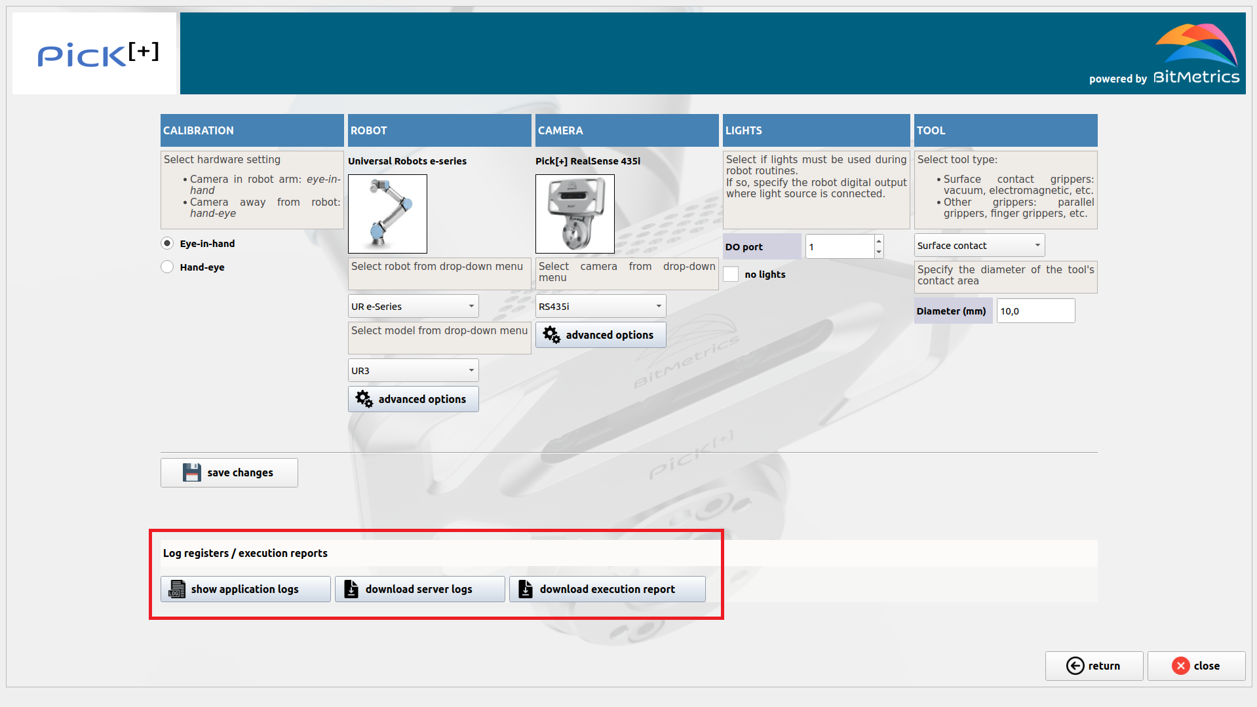This screenshot has height=707, width=1257.
Task: Open robot advanced options
Action: click(x=414, y=400)
